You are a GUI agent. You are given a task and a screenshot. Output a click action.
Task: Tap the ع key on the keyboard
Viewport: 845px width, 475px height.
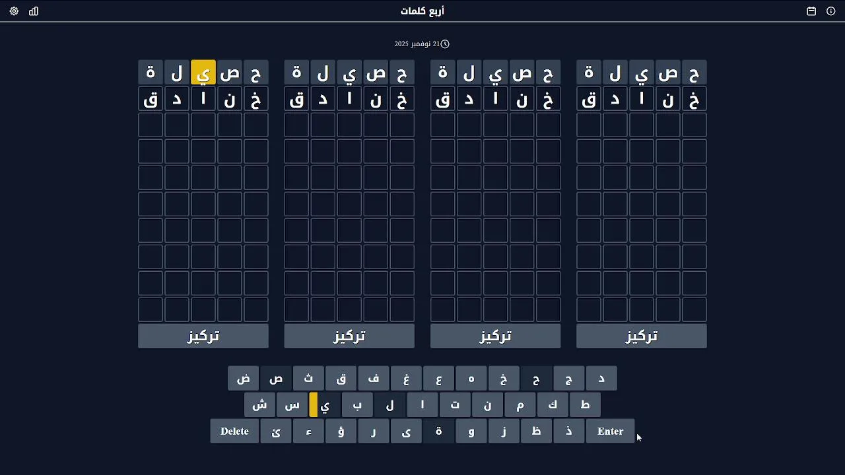pos(438,379)
